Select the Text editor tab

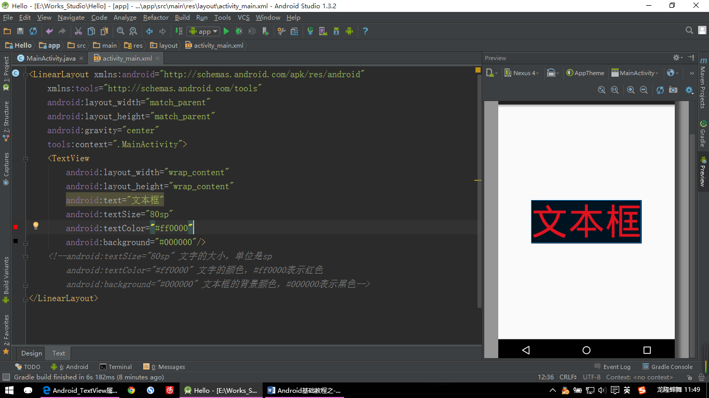click(x=59, y=353)
